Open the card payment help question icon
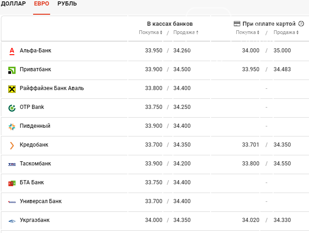309x233 pixels. pos(301,23)
